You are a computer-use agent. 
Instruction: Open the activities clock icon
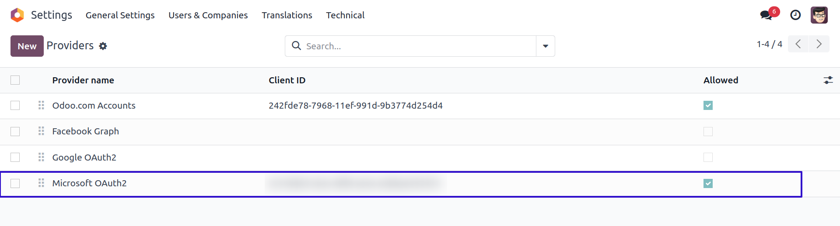click(x=795, y=15)
